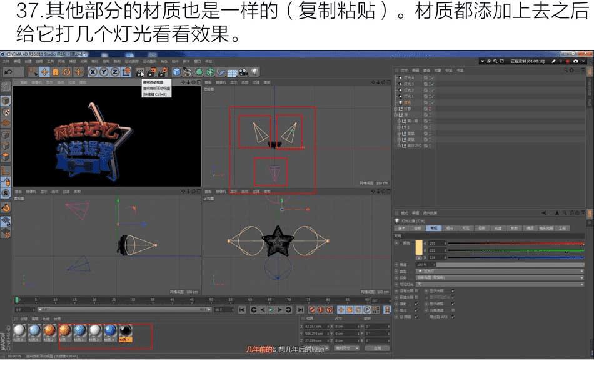Screen dimensions: 594x371
Task: Toggle the Z axis lock
Action: pyautogui.click(x=115, y=72)
